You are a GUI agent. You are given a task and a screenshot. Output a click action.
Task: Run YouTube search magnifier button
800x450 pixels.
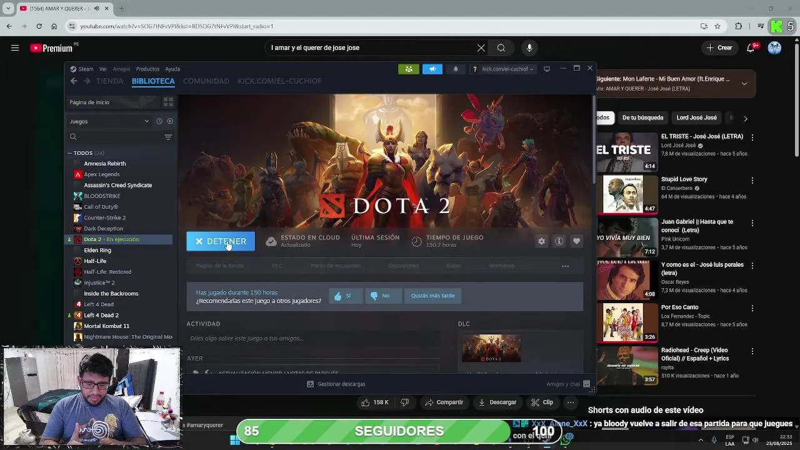[x=501, y=48]
